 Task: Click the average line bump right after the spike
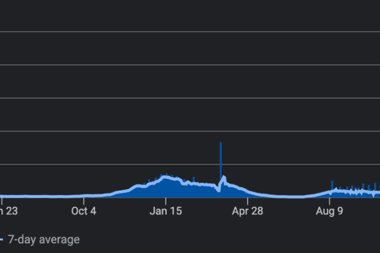(224, 178)
